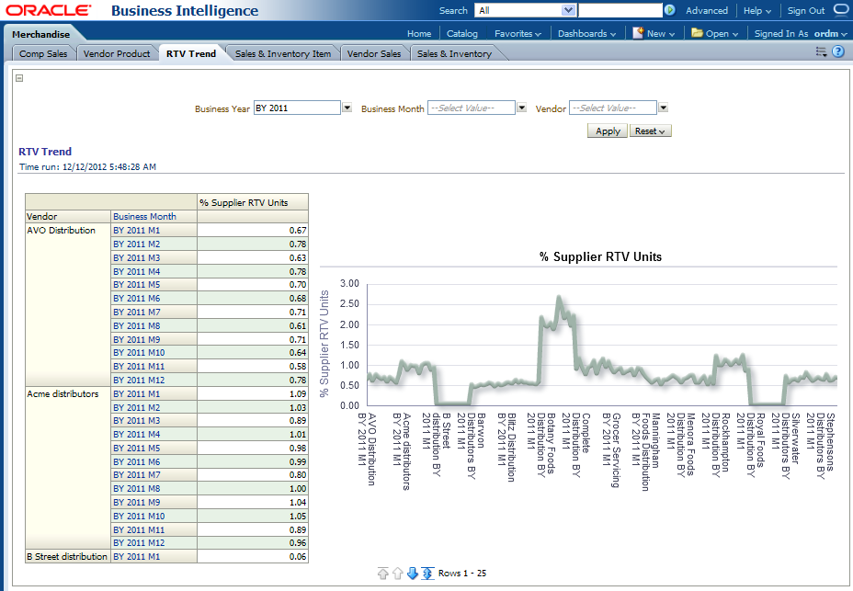Viewport: 853px width, 591px height.
Task: Click the Apply button
Action: point(608,131)
